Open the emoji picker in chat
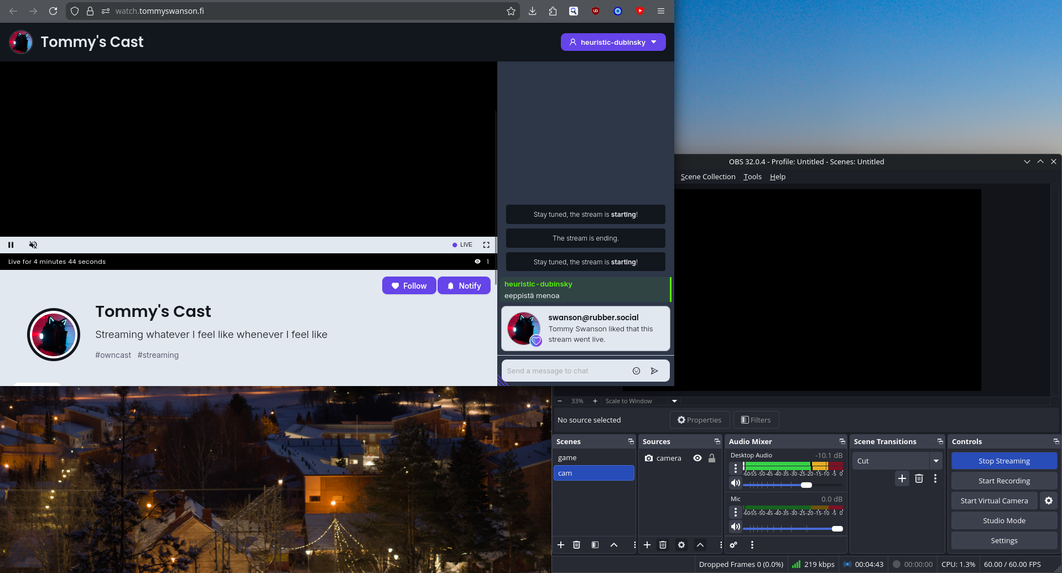This screenshot has height=573, width=1062. pyautogui.click(x=636, y=371)
